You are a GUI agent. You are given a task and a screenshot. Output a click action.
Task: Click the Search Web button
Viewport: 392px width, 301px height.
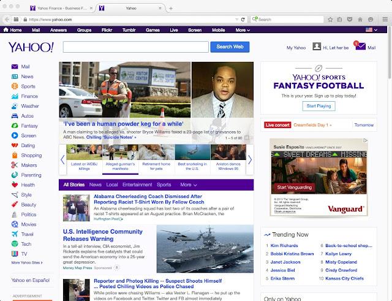click(230, 47)
